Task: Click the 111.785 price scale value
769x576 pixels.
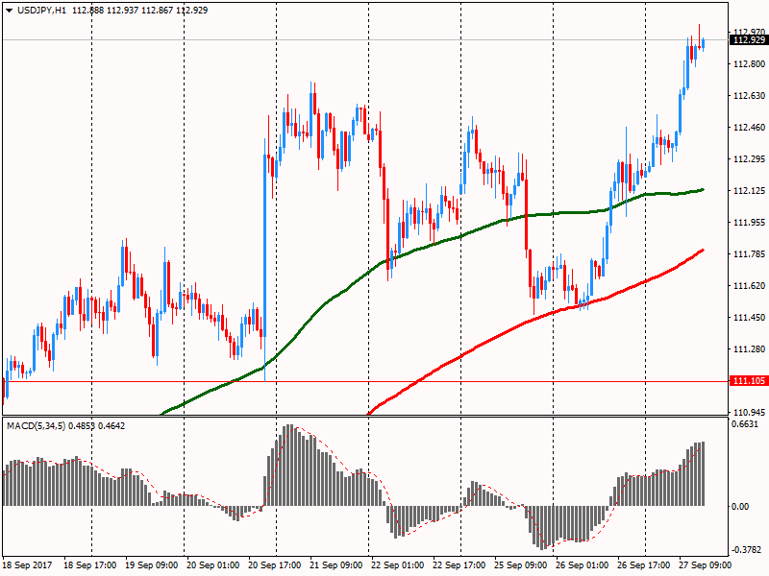Action: point(749,254)
